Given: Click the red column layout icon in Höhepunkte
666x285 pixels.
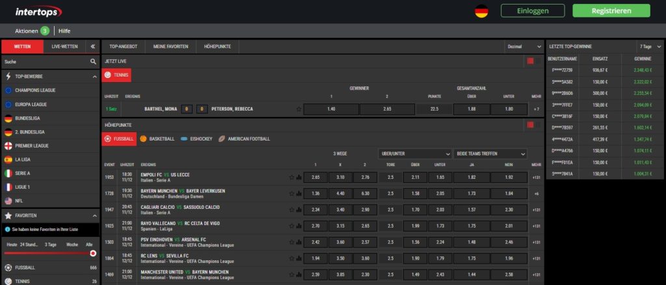Looking at the screenshot, I should click(530, 125).
